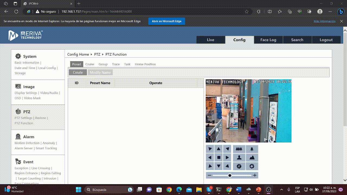Click the mountain focus far icon
Viewport: 347px width, 195px height.
pyautogui.click(x=252, y=158)
